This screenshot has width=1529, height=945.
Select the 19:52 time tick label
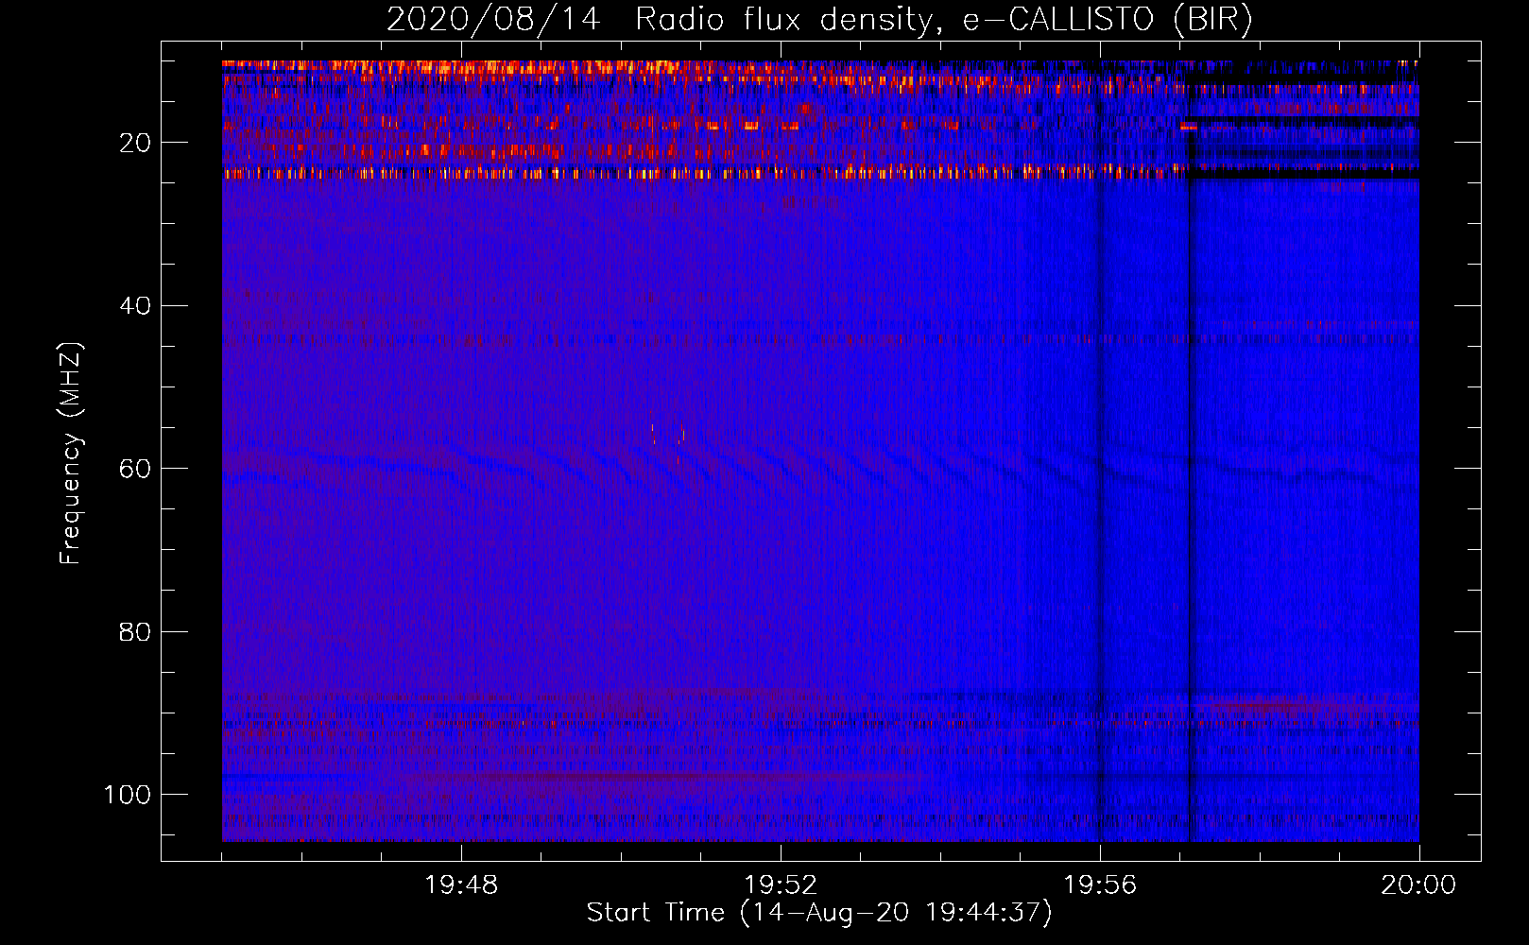point(781,885)
